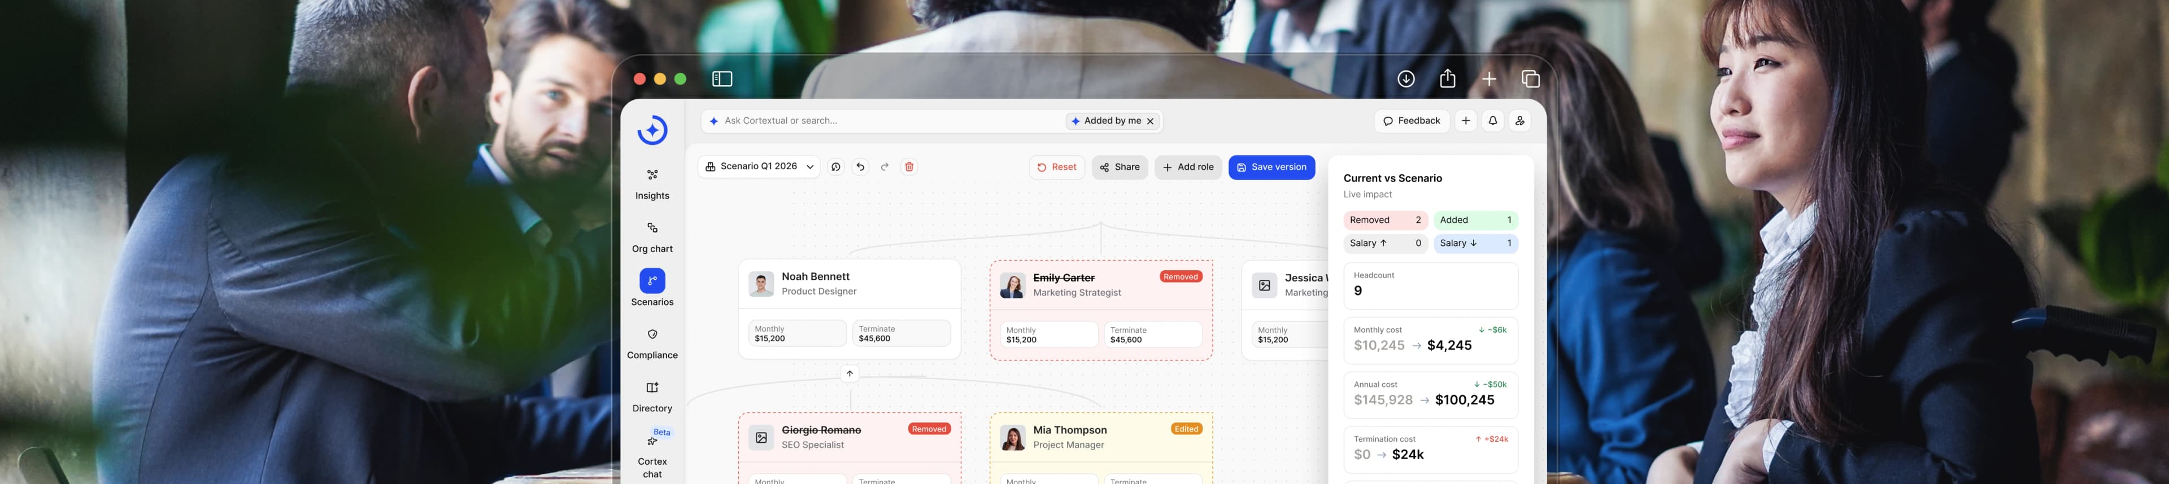Select Emily Carter's Monthly $15,200 box
This screenshot has width=2169, height=484.
1048,335
